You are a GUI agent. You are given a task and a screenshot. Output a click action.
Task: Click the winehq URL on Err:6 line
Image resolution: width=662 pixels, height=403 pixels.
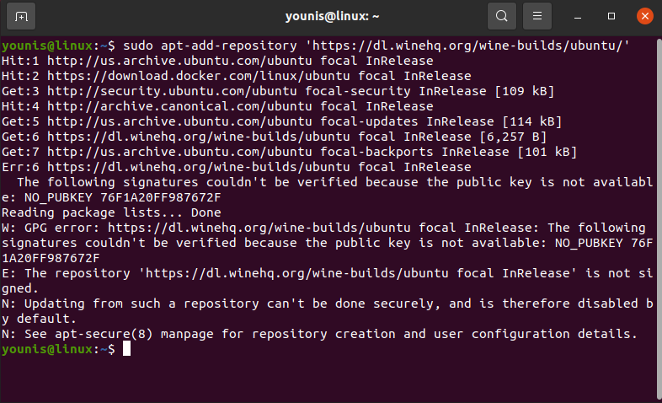tap(199, 167)
